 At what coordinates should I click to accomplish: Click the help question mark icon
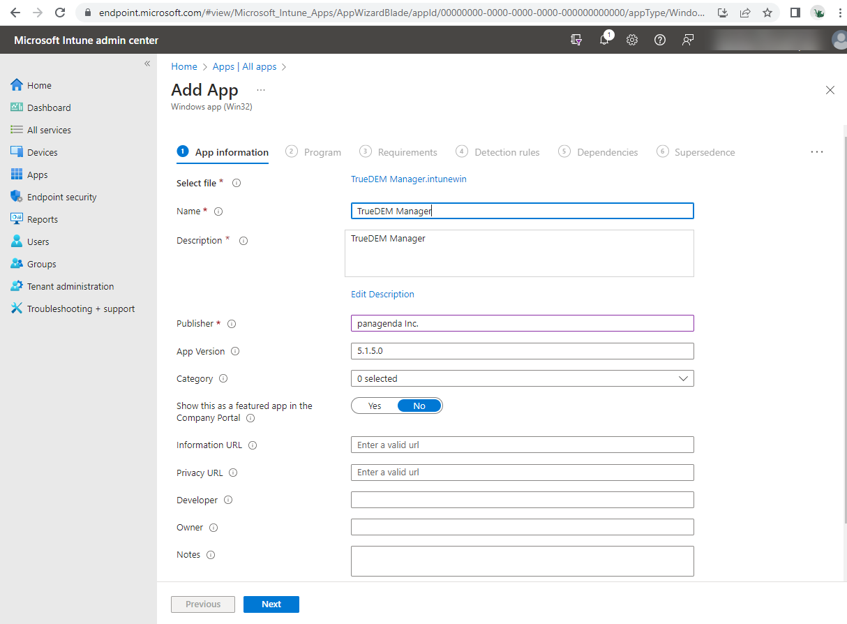660,40
